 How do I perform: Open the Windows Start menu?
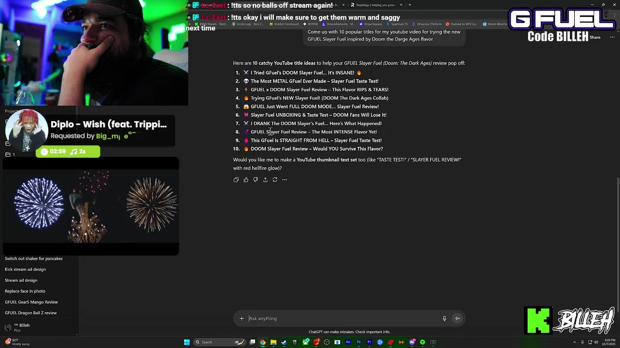point(186,342)
